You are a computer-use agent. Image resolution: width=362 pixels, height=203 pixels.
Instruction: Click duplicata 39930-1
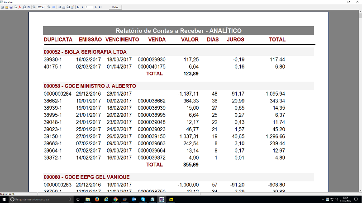(x=52, y=60)
